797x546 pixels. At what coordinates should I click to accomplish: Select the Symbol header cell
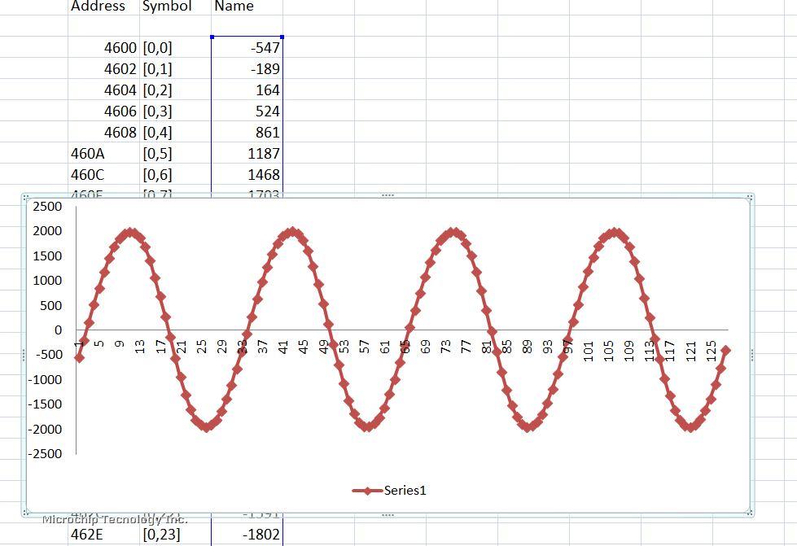pyautogui.click(x=167, y=7)
